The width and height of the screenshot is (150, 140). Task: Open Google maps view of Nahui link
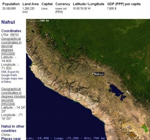(x=12, y=80)
